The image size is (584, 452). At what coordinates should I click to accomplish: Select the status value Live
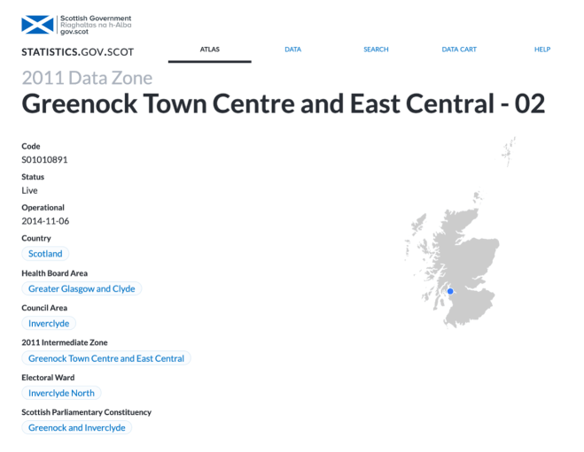[x=29, y=190]
